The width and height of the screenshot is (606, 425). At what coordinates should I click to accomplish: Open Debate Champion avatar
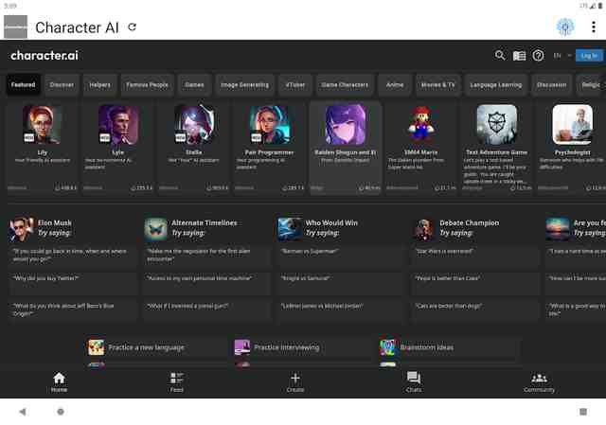click(424, 229)
